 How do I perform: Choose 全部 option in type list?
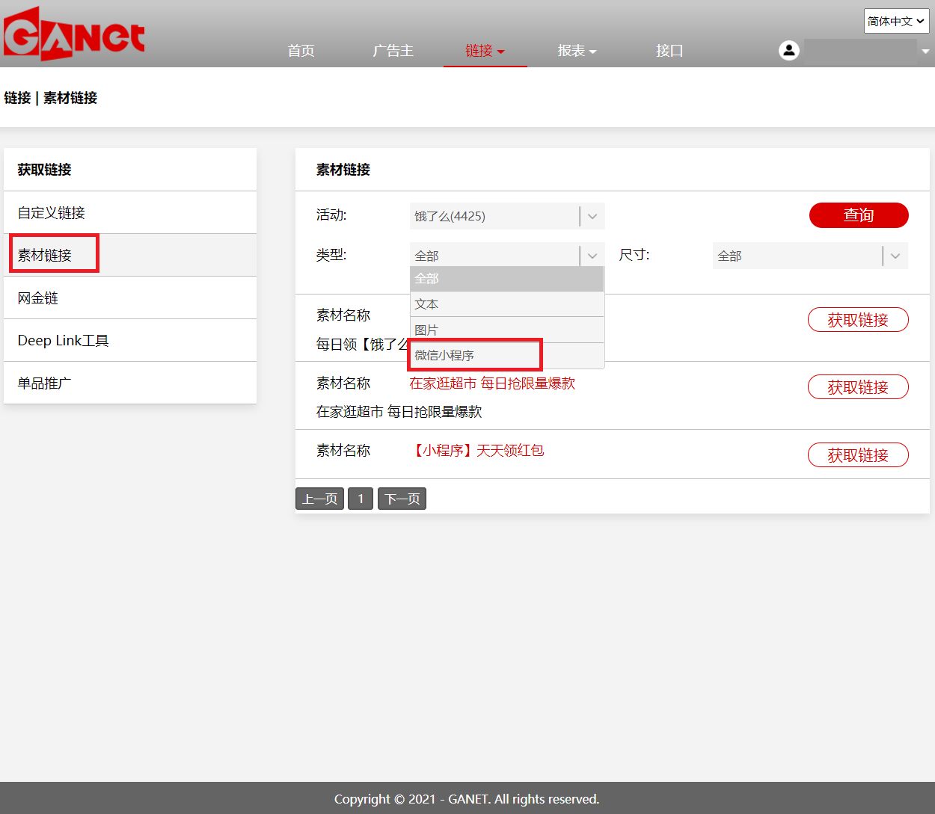507,279
